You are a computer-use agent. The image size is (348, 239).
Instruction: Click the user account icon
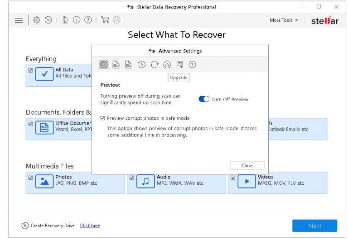click(116, 20)
